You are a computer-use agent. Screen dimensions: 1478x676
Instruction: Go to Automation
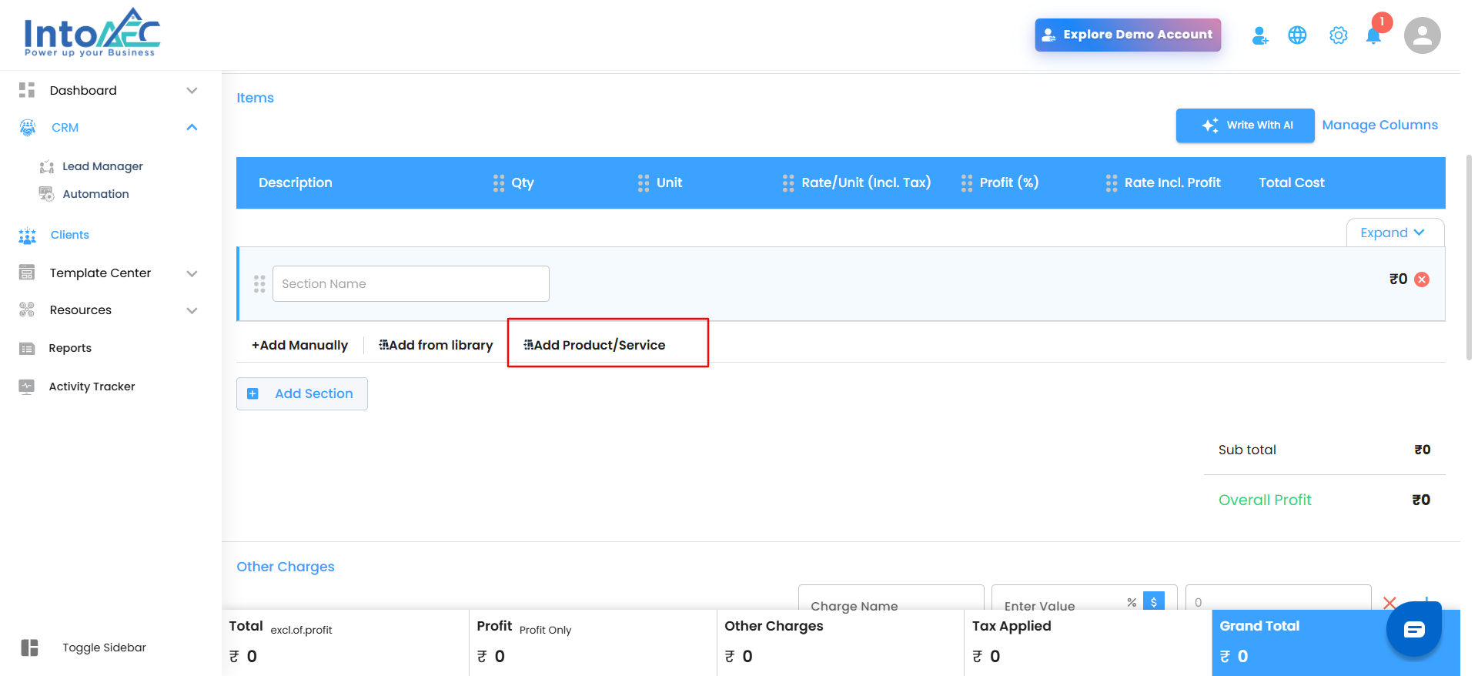(x=95, y=194)
